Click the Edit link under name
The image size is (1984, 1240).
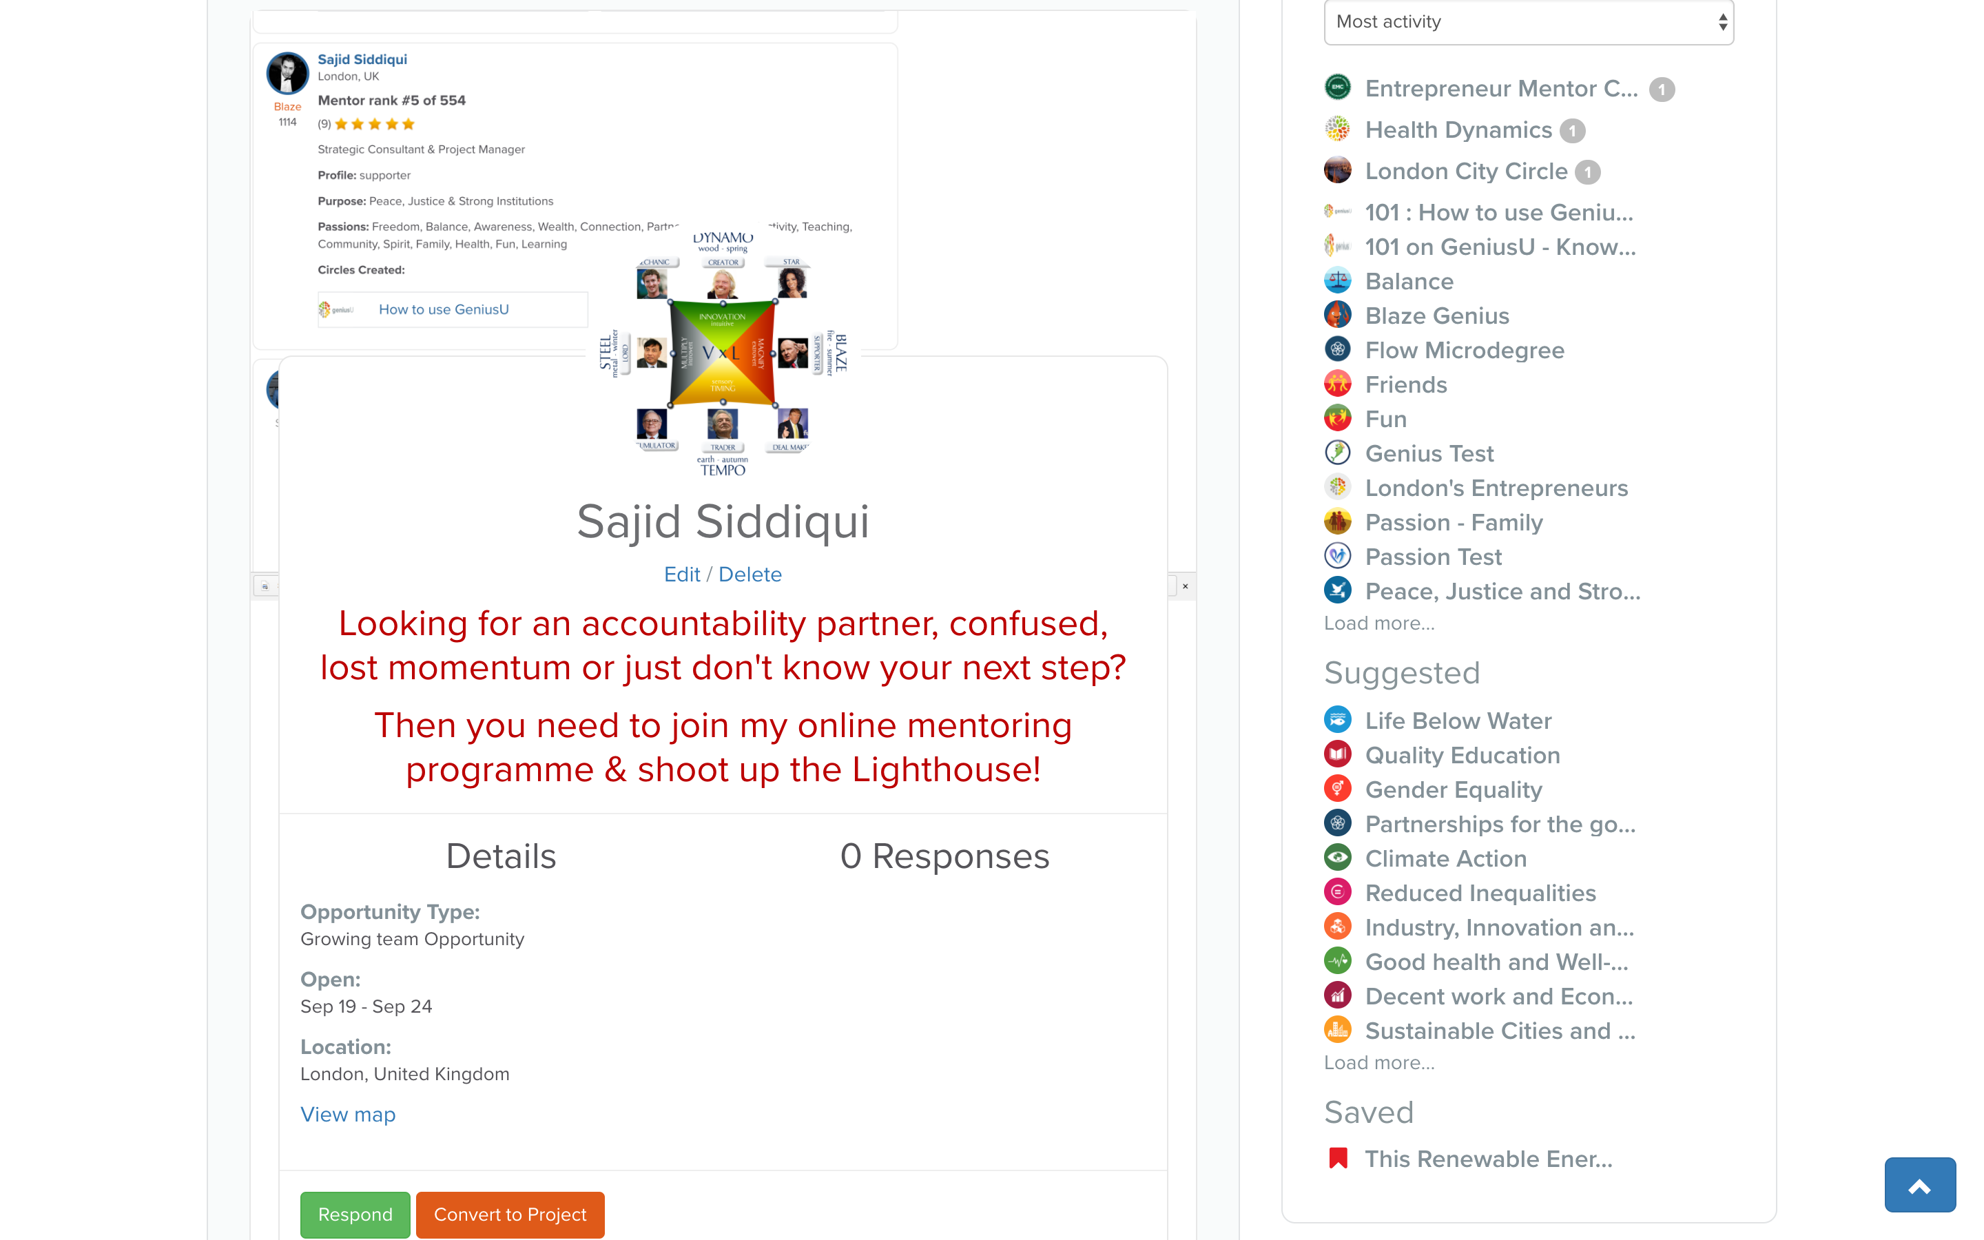click(681, 575)
